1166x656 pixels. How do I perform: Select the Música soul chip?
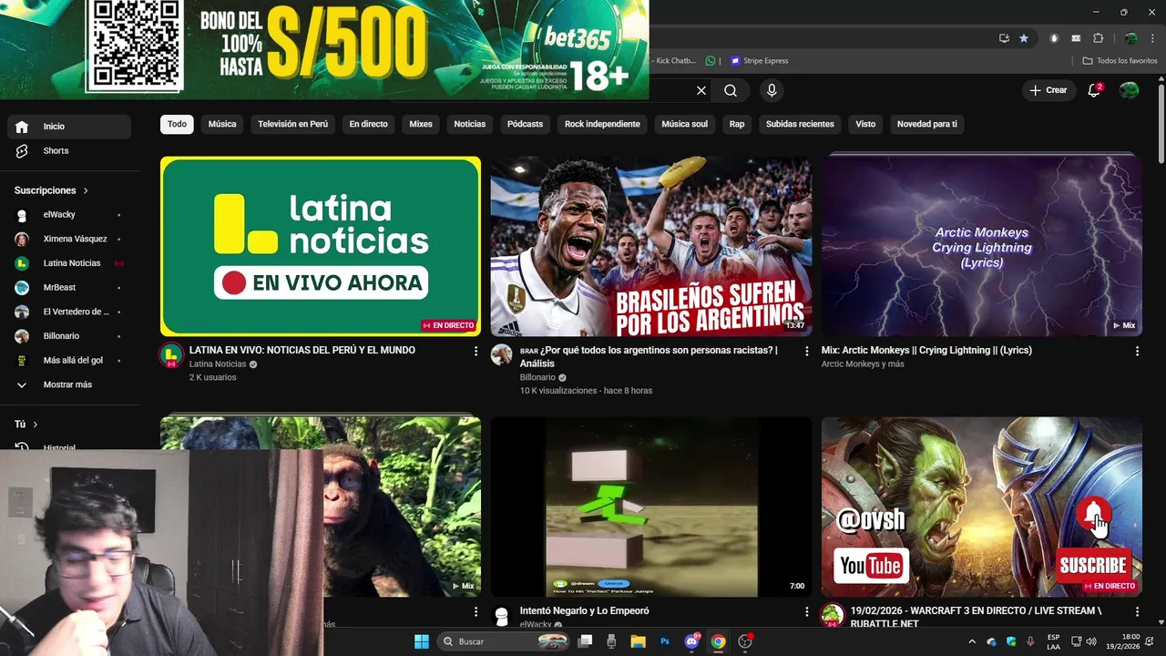click(684, 124)
